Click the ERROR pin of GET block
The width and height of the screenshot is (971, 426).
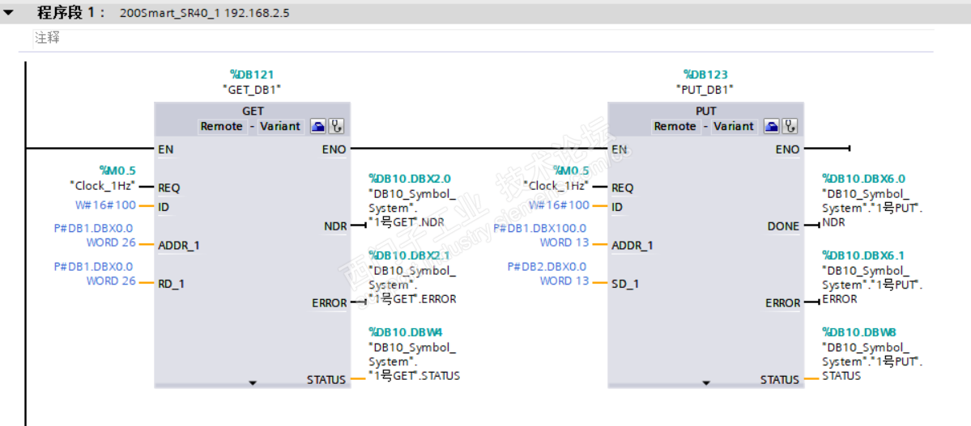click(330, 303)
